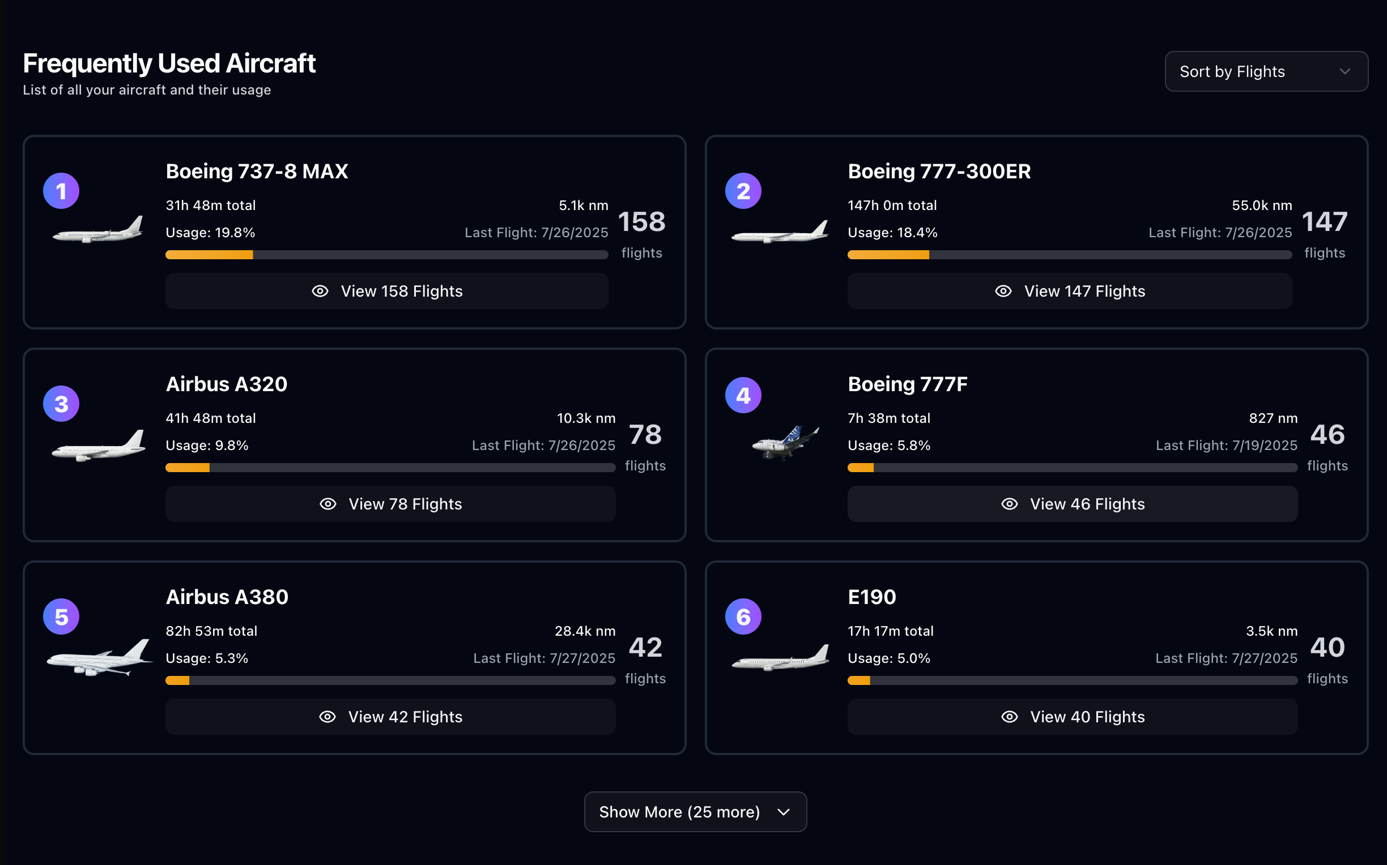
Task: Click the Boeing 737-8 MAX aircraft image
Action: tap(99, 230)
